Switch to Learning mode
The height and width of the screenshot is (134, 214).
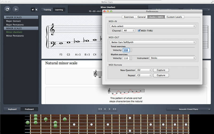click(x=59, y=10)
